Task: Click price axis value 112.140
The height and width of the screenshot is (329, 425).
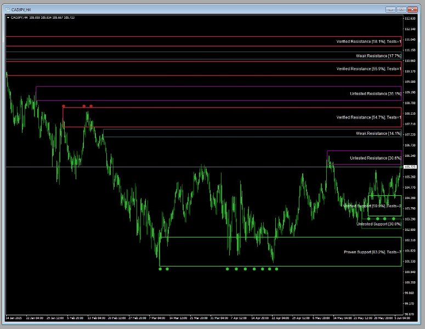Action: (410, 29)
